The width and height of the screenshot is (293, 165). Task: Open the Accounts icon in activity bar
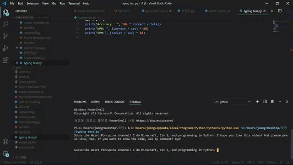pos(5,142)
